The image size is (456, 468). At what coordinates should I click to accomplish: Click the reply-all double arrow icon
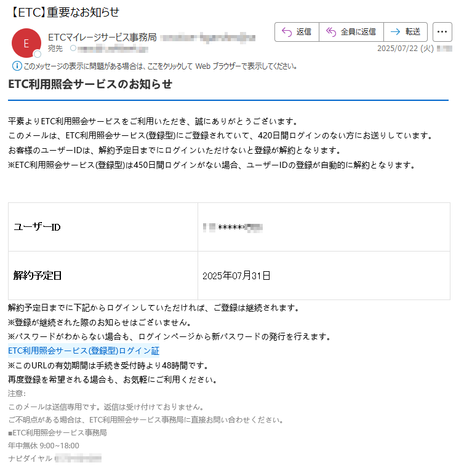click(x=331, y=32)
